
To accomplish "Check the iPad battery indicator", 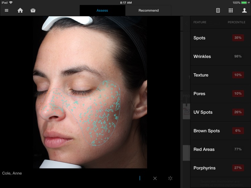I will [x=244, y=3].
